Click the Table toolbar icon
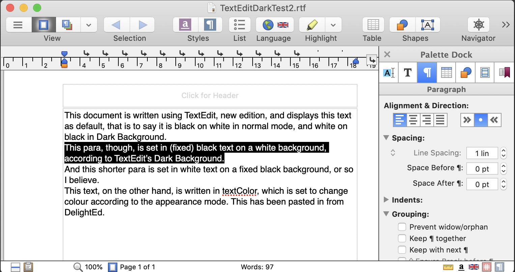The height and width of the screenshot is (272, 515). pyautogui.click(x=373, y=25)
